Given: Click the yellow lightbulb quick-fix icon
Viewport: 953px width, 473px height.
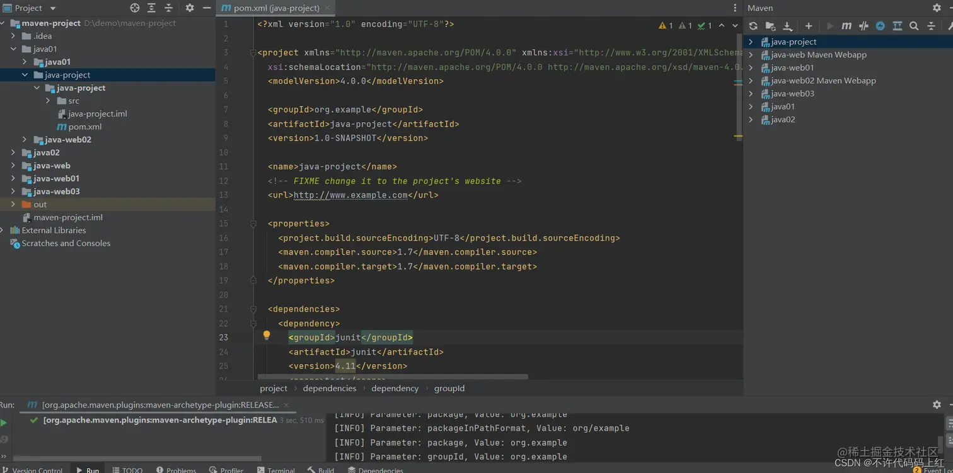Looking at the screenshot, I should point(267,336).
